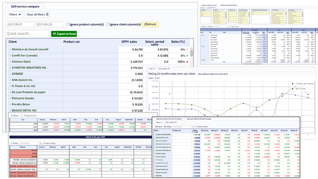Click the last 12 mths legend marker

click(293, 89)
